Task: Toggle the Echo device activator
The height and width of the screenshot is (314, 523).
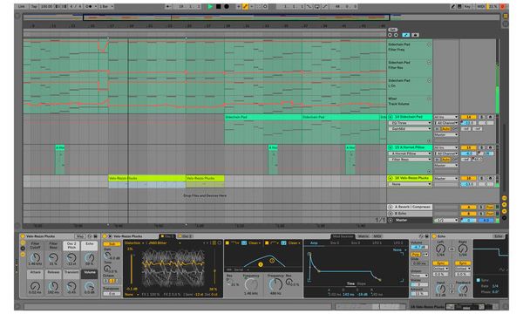Action: pos(434,236)
